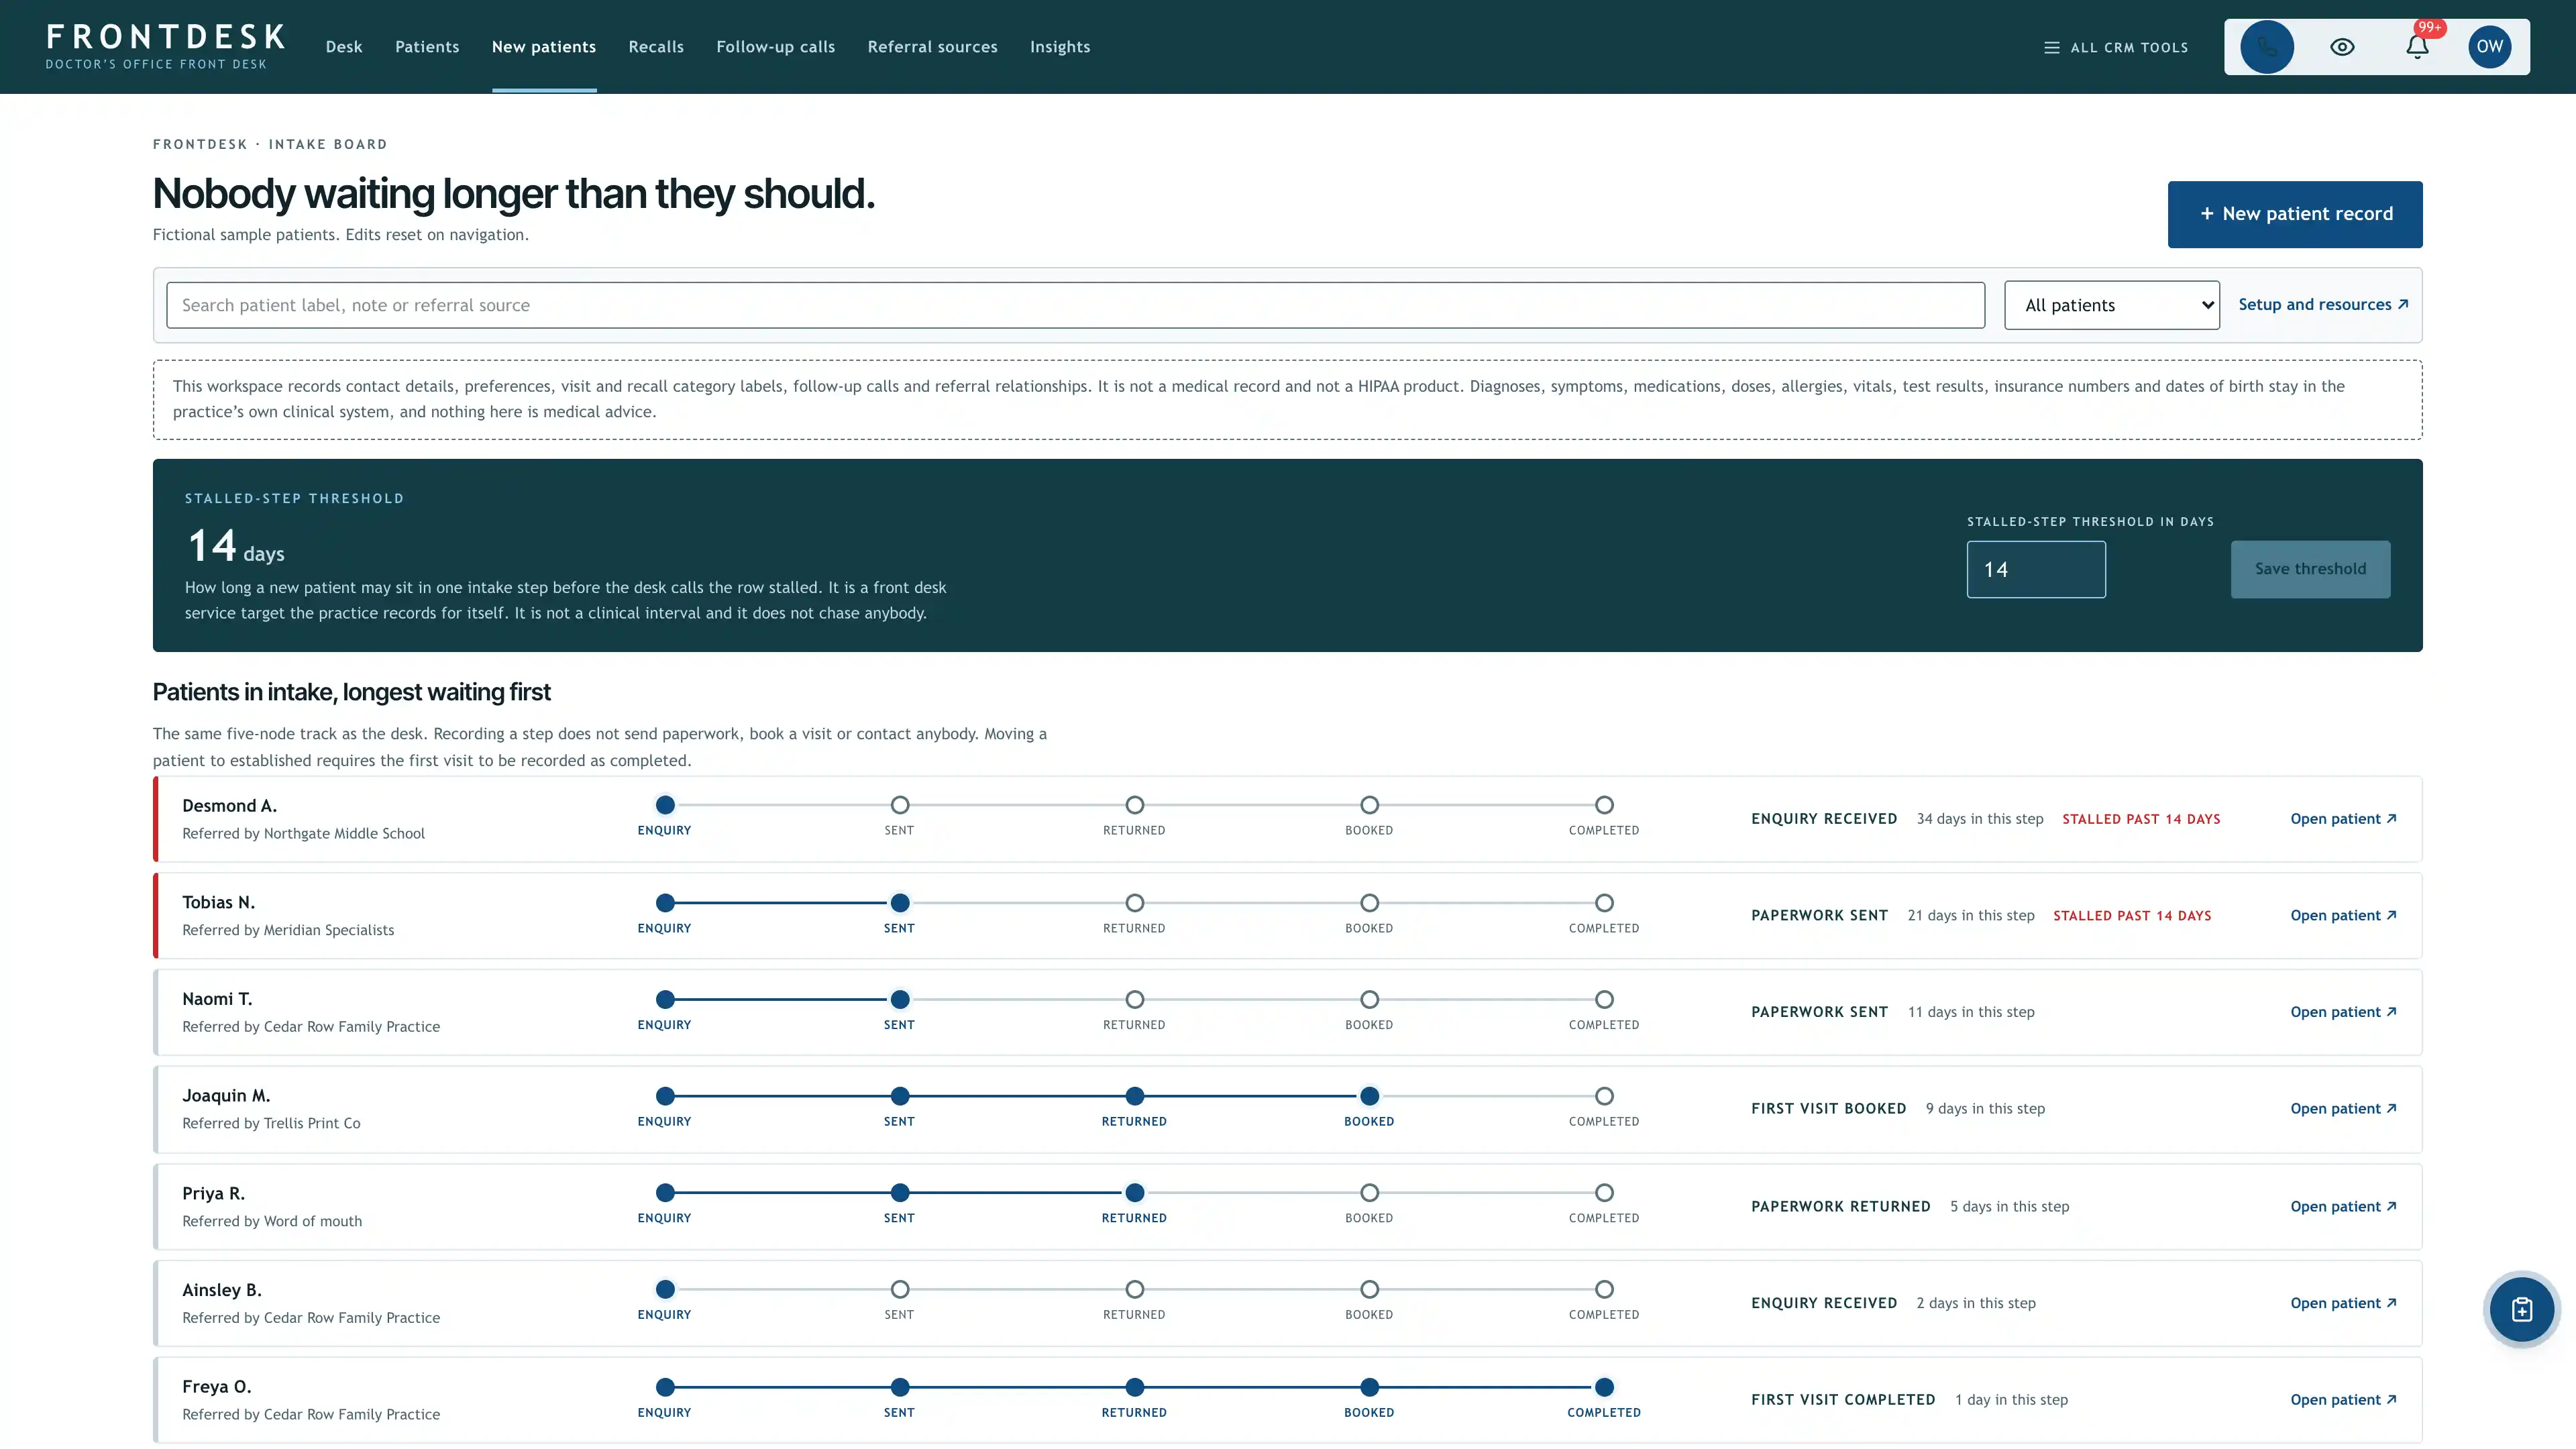
Task: Click the 'Referred by Northgate Middle School' text
Action: pos(303,833)
